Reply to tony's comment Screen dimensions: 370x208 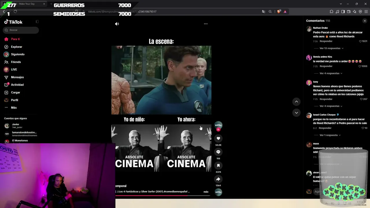point(326,99)
